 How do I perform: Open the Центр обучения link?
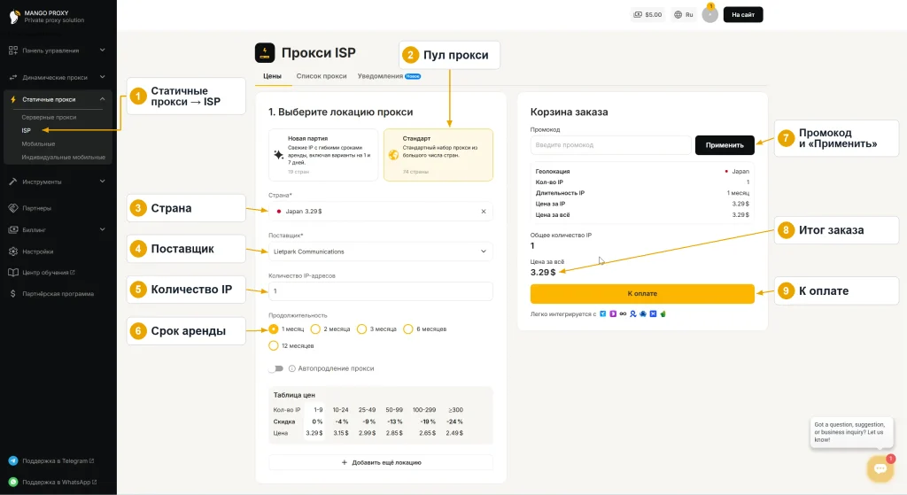pyautogui.click(x=49, y=273)
